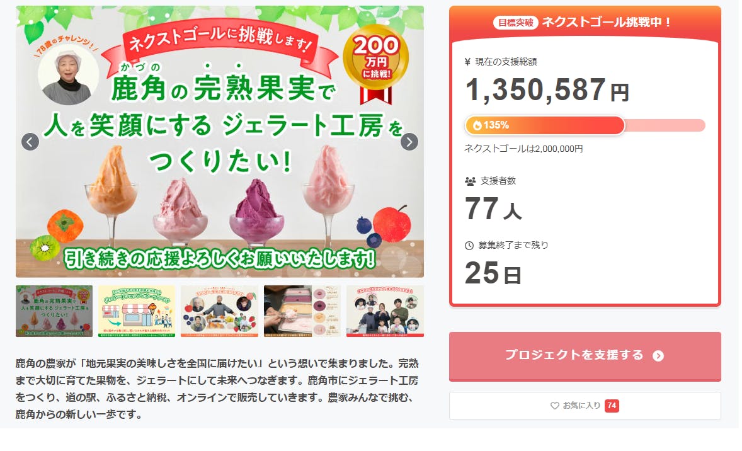Click the red 74 favorites count badge
This screenshot has width=742, height=451.
(x=612, y=406)
